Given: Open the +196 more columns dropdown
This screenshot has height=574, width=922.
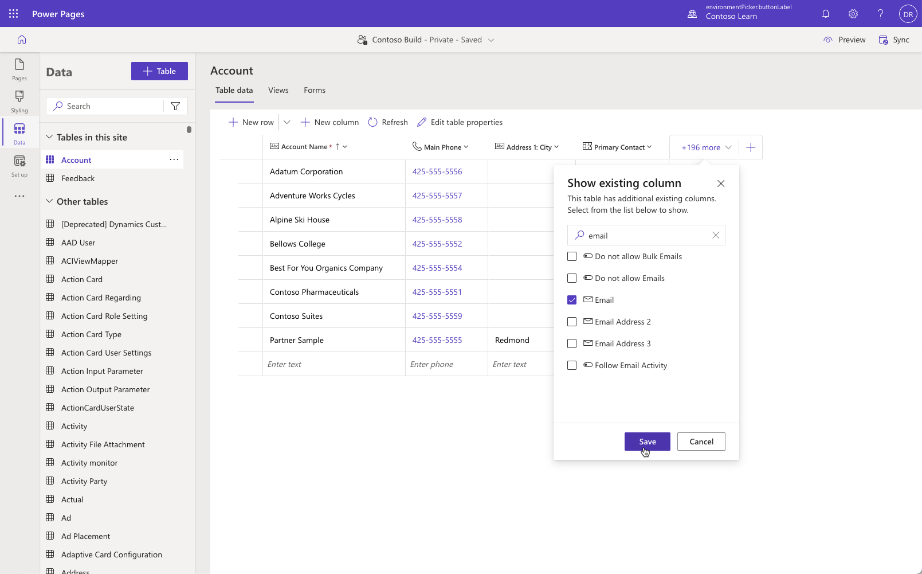Looking at the screenshot, I should pyautogui.click(x=704, y=147).
